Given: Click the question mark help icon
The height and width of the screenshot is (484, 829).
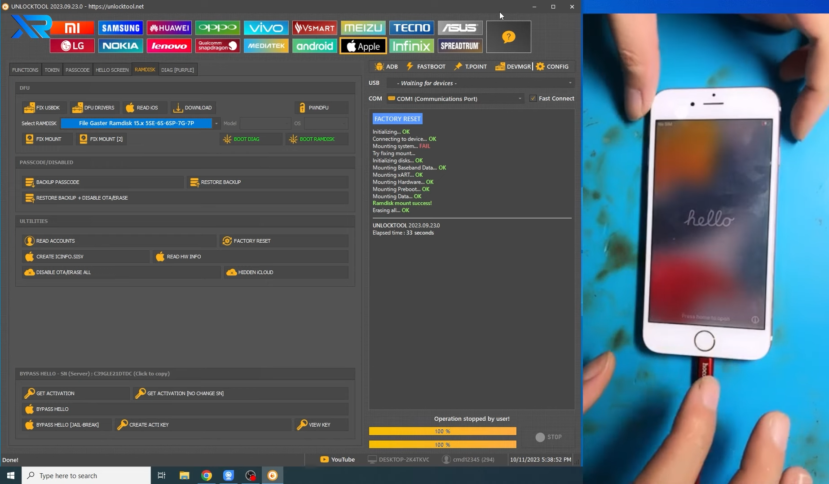Looking at the screenshot, I should pos(508,37).
